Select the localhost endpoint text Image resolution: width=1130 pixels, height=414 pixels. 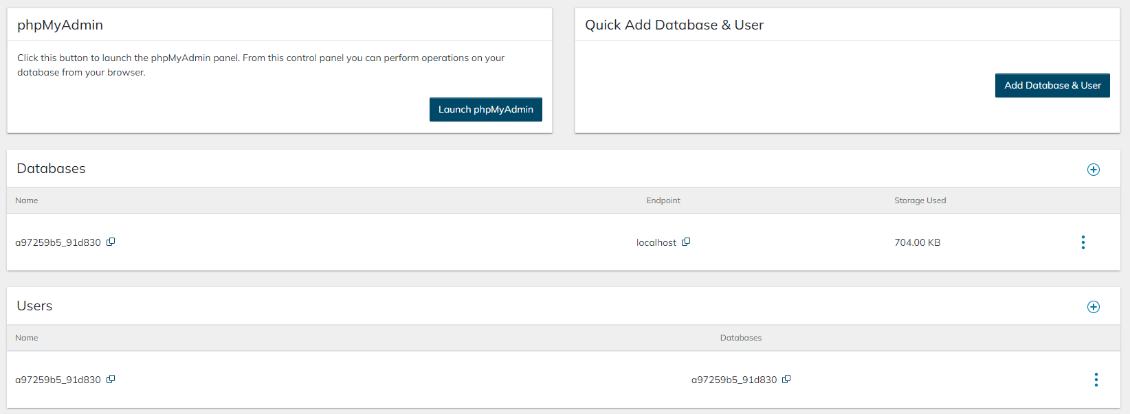[656, 242]
